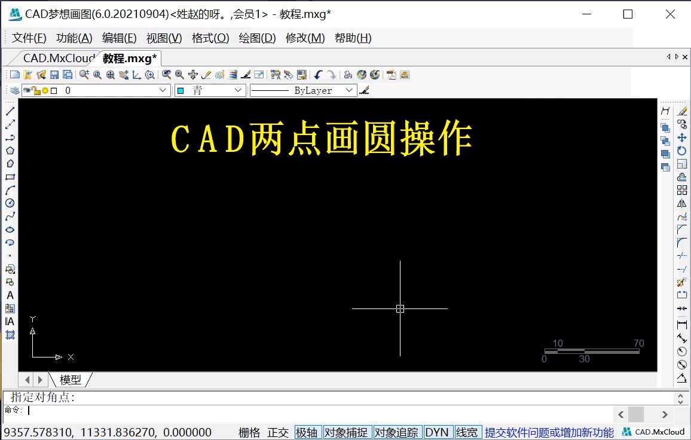Select the Rotate tool on the right panel
Viewport: 691px width, 440px height.
click(x=682, y=151)
